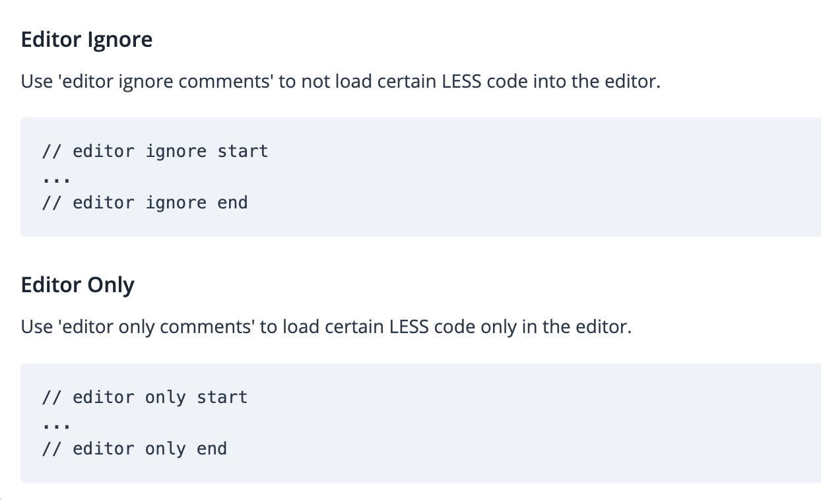This screenshot has width=821, height=500.
Task: Click the word 'only' in 'editor only start'
Action: coord(165,397)
